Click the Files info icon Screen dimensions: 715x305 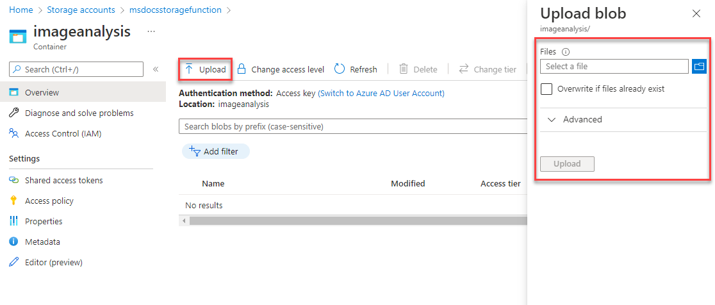coord(566,52)
